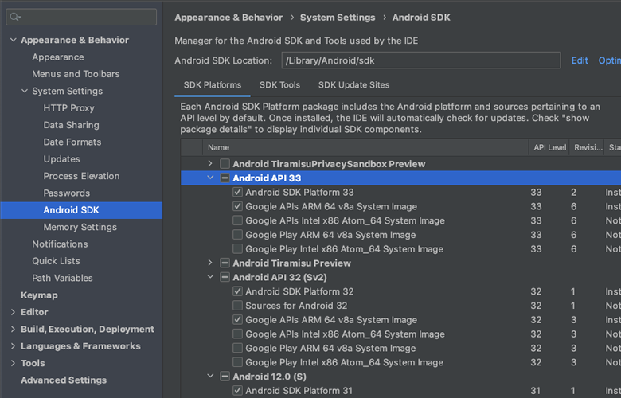Expand Android Tiramisu Preview row
Viewport: 621px width, 398px height.
tap(210, 263)
